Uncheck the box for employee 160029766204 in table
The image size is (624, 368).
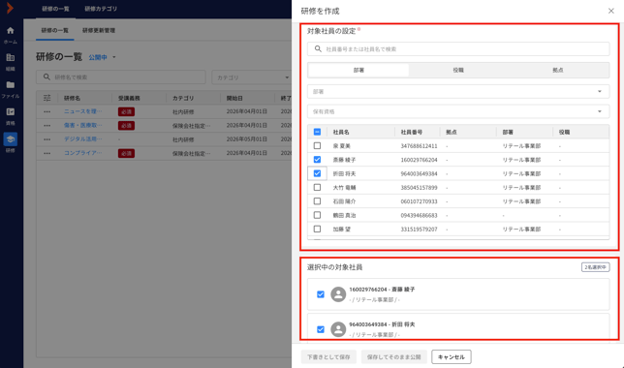[x=317, y=160]
